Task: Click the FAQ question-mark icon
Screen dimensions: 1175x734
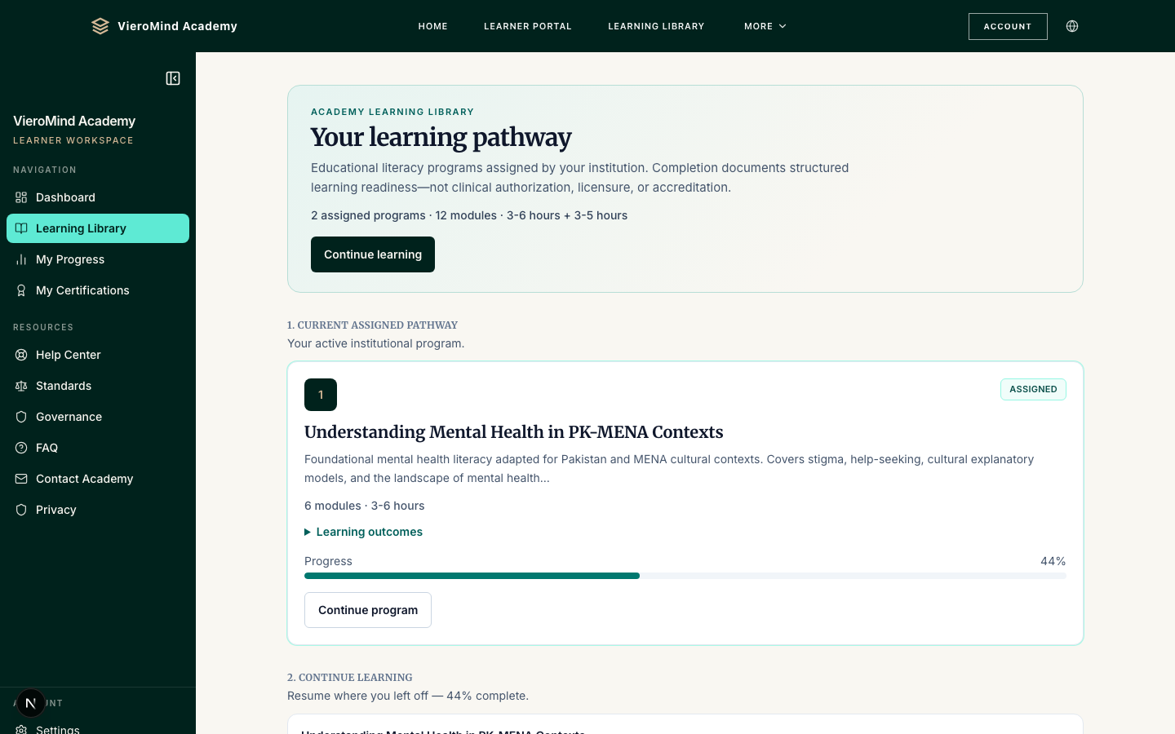Action: (21, 448)
